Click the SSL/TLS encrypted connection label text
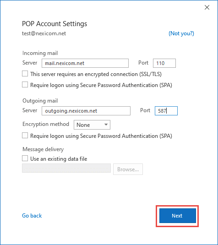 [96, 74]
